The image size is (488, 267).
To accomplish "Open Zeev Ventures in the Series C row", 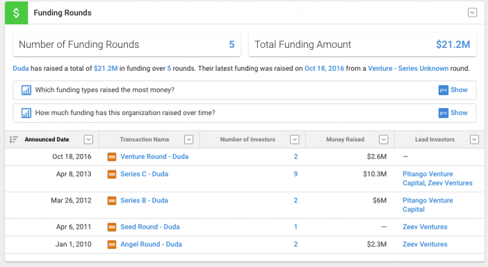I will (450, 183).
